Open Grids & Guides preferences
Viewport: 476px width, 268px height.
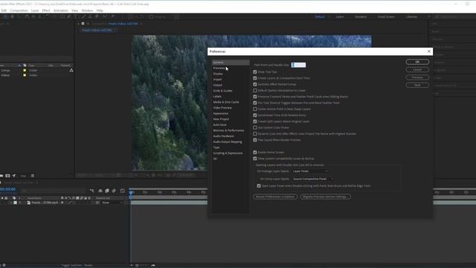(x=222, y=91)
